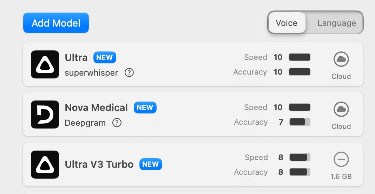Switch to the Voice tab
This screenshot has height=194, width=375.
tap(287, 23)
